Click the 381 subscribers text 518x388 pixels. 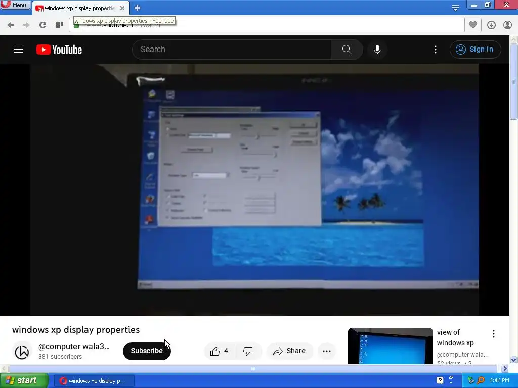pyautogui.click(x=60, y=357)
